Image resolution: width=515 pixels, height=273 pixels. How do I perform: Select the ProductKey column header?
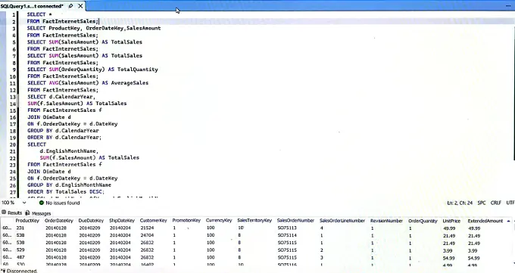click(27, 221)
